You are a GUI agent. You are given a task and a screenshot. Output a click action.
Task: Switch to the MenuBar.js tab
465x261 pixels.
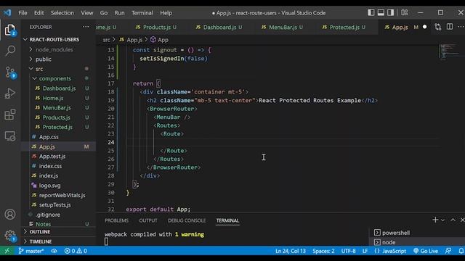point(282,28)
